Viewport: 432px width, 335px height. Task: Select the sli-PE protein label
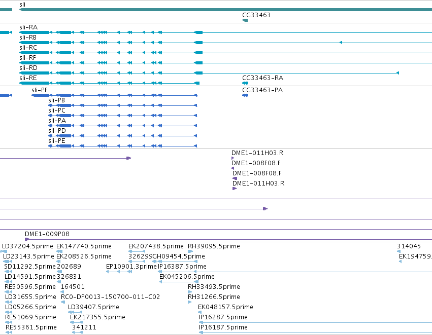(x=57, y=141)
